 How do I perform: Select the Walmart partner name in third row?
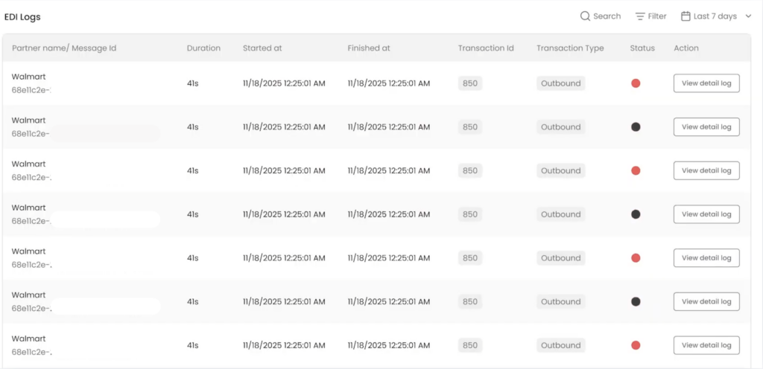pyautogui.click(x=28, y=164)
